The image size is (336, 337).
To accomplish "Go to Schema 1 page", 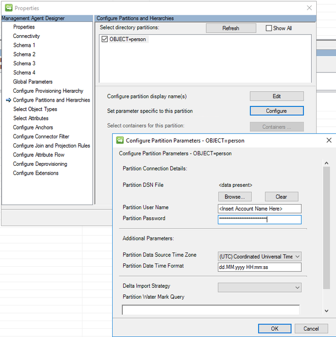I will pos(24,45).
